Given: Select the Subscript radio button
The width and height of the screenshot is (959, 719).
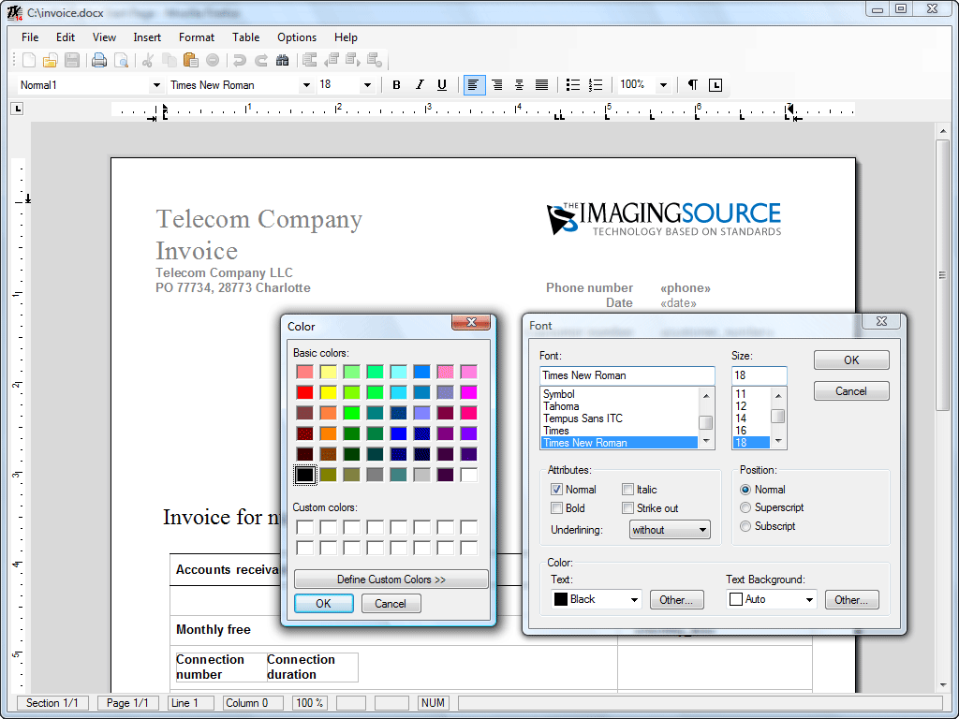Looking at the screenshot, I should click(x=745, y=526).
